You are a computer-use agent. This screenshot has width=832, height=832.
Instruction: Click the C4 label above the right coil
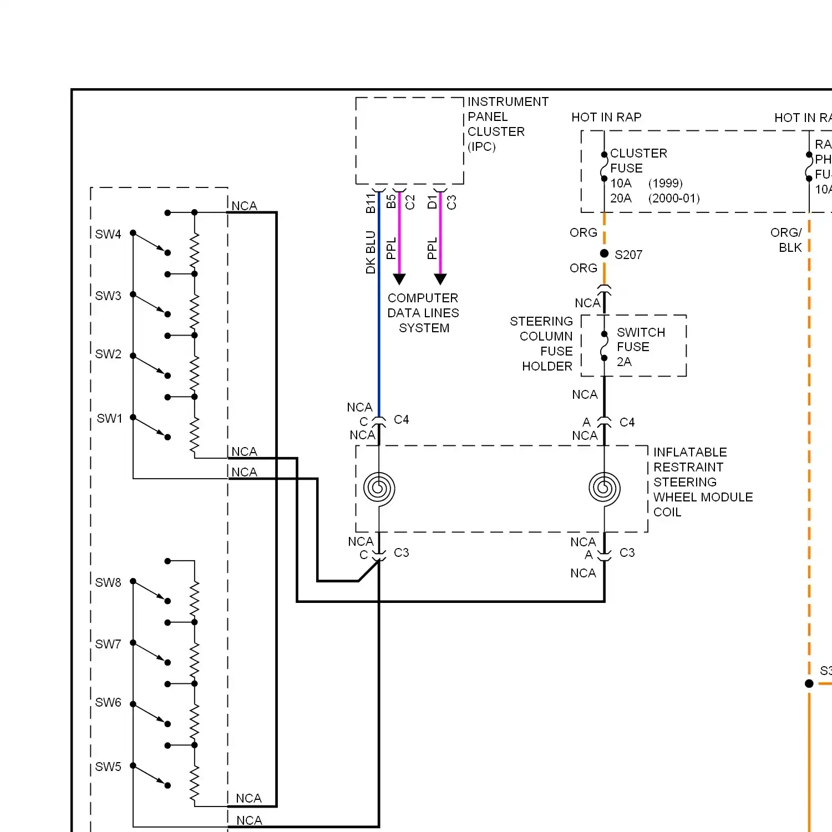(627, 422)
